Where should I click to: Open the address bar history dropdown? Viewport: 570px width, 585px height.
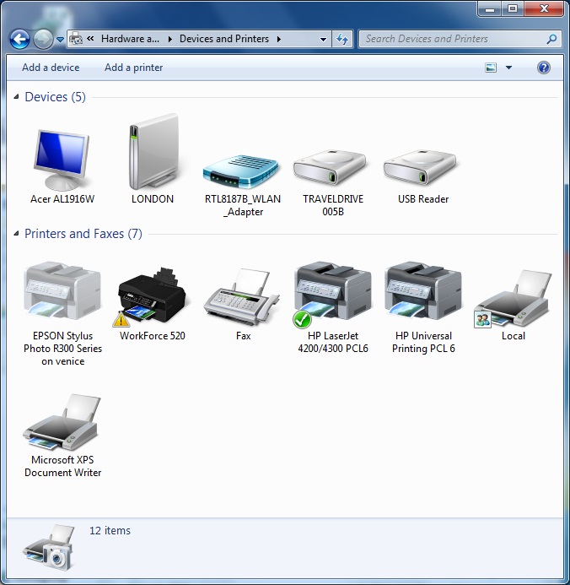tap(323, 39)
